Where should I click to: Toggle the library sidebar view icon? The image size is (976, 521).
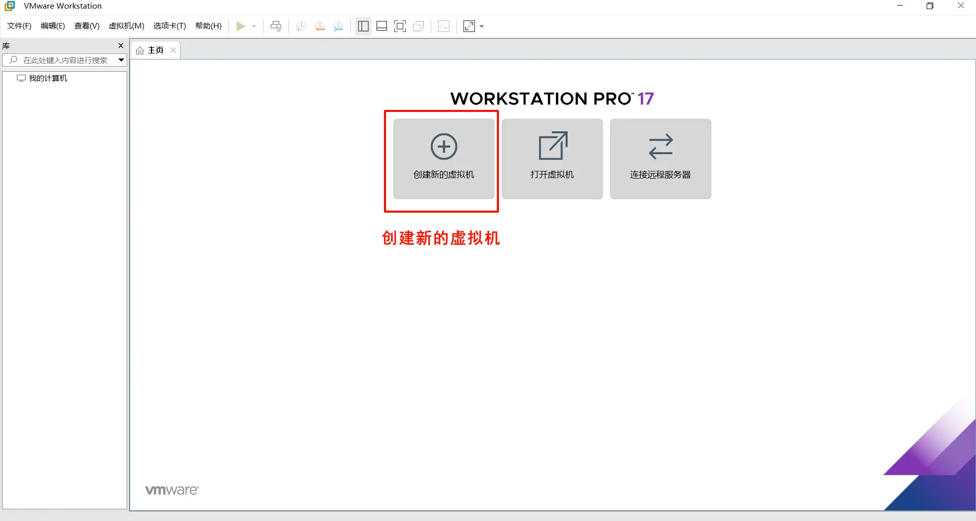coord(363,26)
